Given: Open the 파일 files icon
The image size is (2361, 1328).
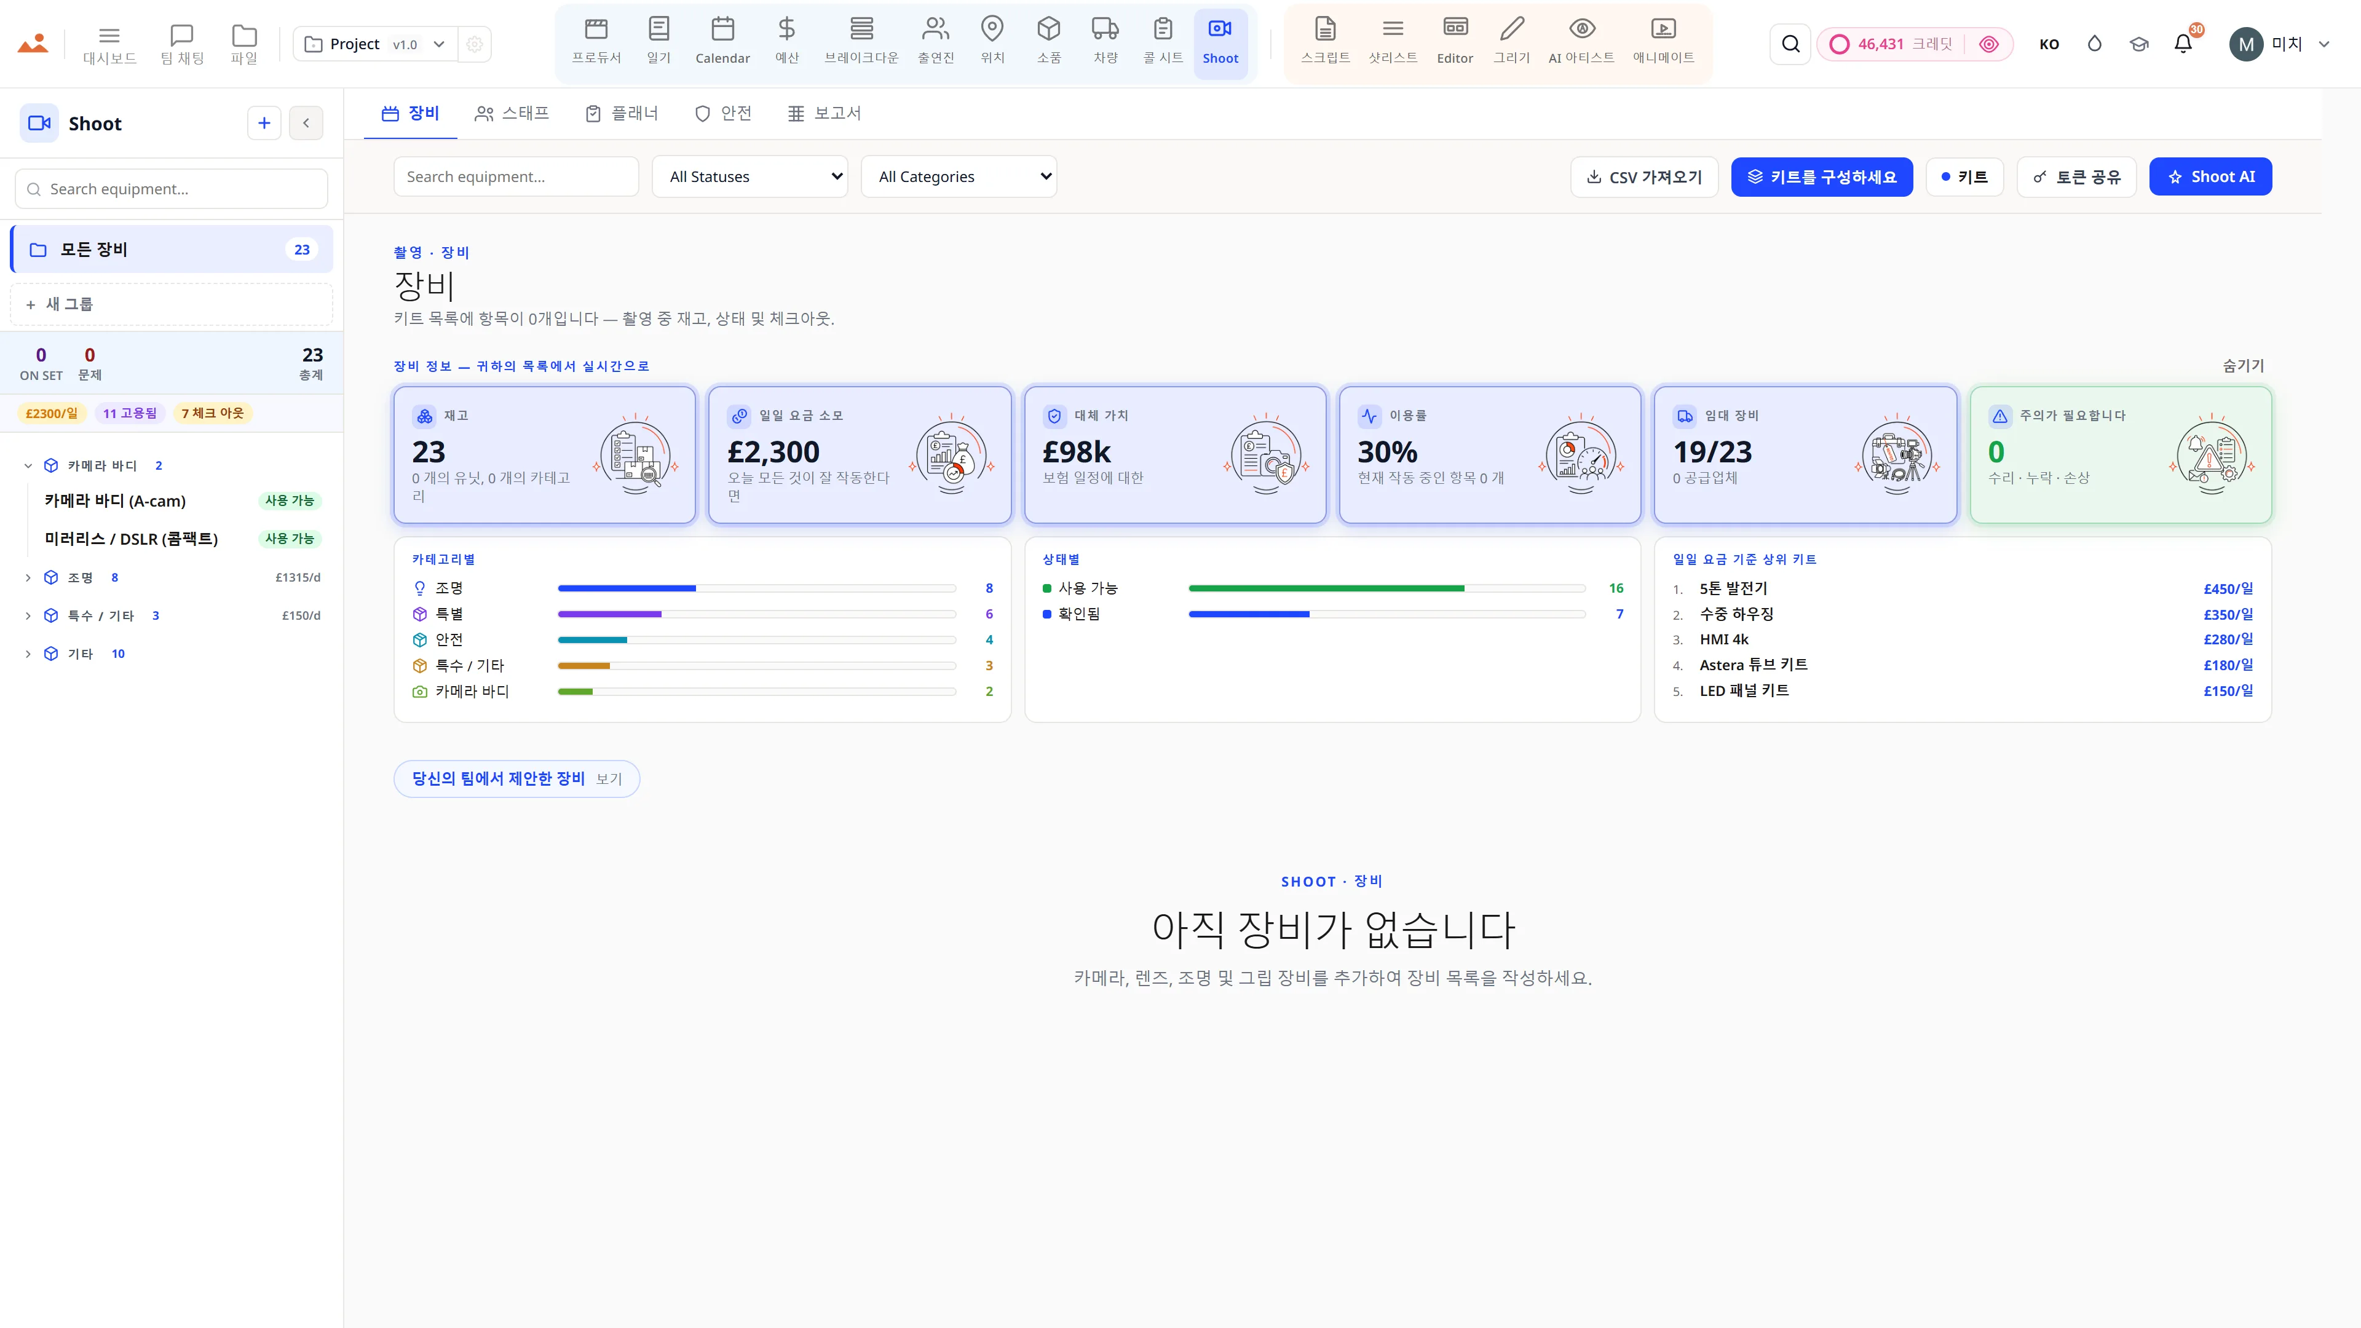Looking at the screenshot, I should pyautogui.click(x=244, y=44).
